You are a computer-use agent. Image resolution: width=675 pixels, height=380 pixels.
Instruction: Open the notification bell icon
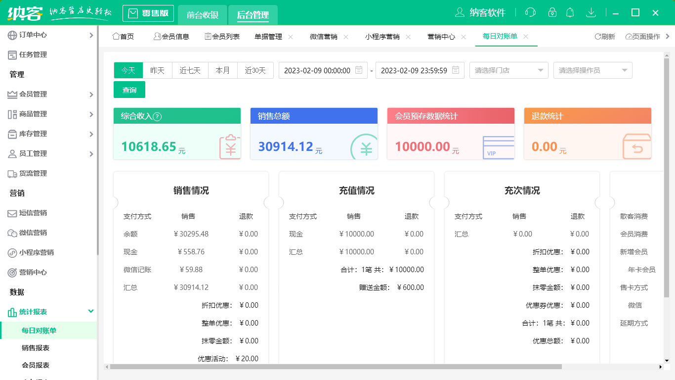click(x=570, y=12)
